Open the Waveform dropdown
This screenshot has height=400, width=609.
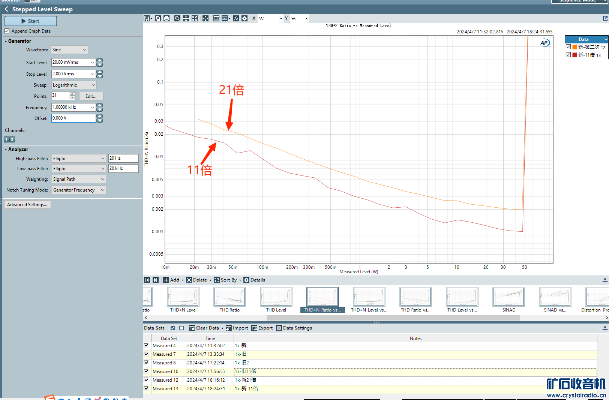70,50
